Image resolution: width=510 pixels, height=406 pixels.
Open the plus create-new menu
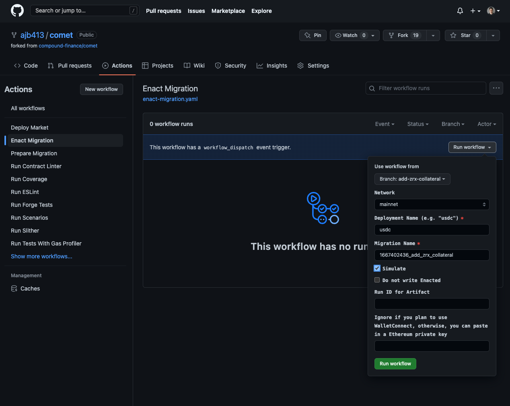(x=475, y=11)
